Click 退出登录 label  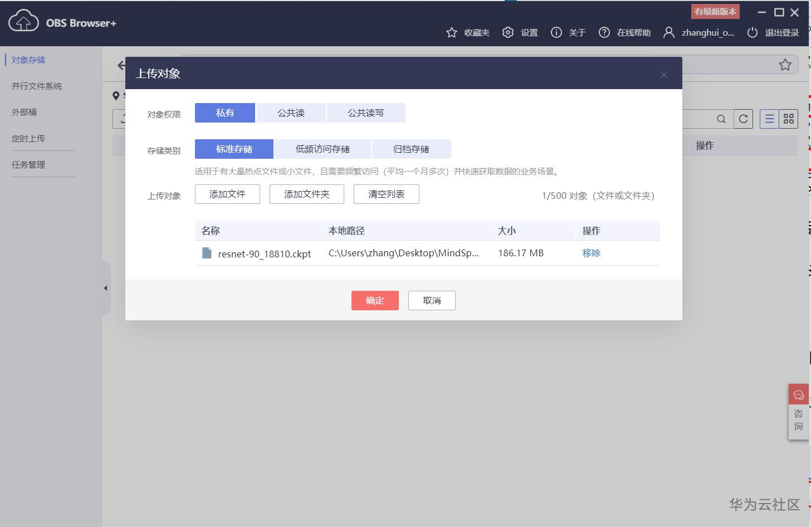[782, 32]
